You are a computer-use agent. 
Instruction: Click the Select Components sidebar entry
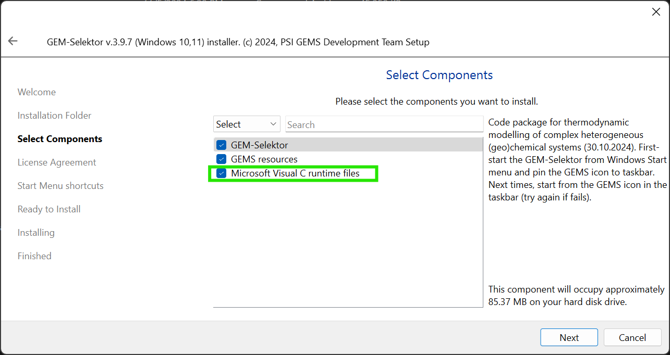click(x=60, y=139)
